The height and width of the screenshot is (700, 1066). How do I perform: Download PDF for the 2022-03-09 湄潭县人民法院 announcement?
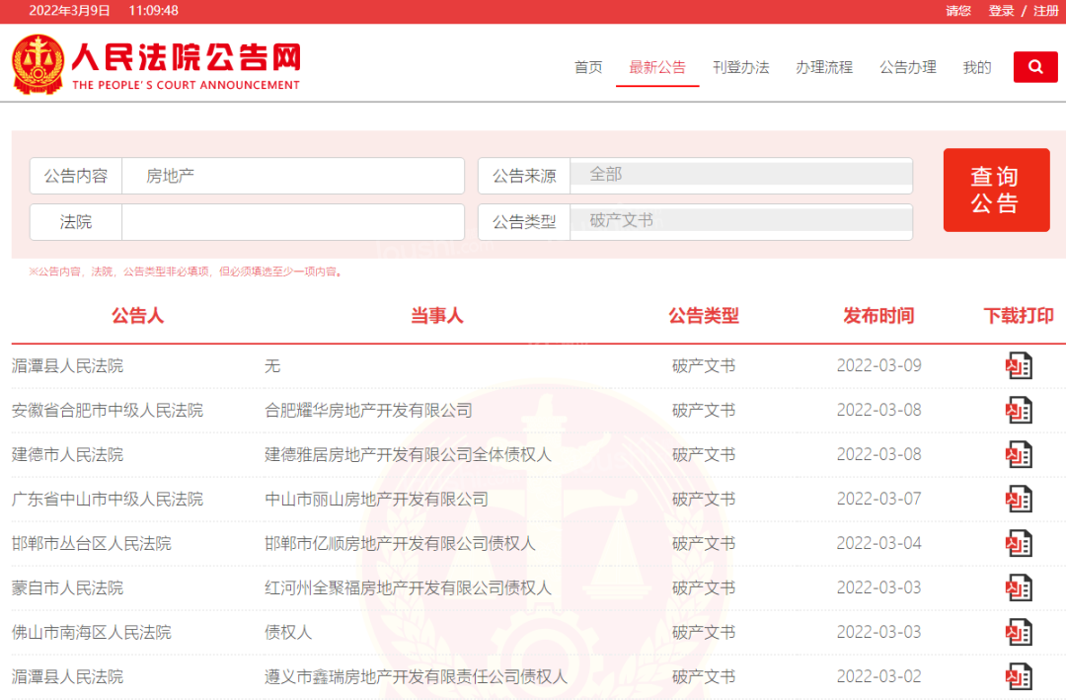pos(1019,366)
